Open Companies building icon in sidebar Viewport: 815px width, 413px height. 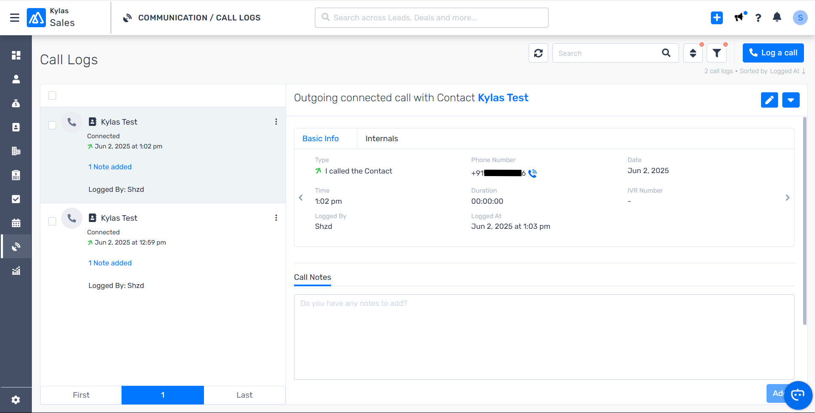click(16, 151)
